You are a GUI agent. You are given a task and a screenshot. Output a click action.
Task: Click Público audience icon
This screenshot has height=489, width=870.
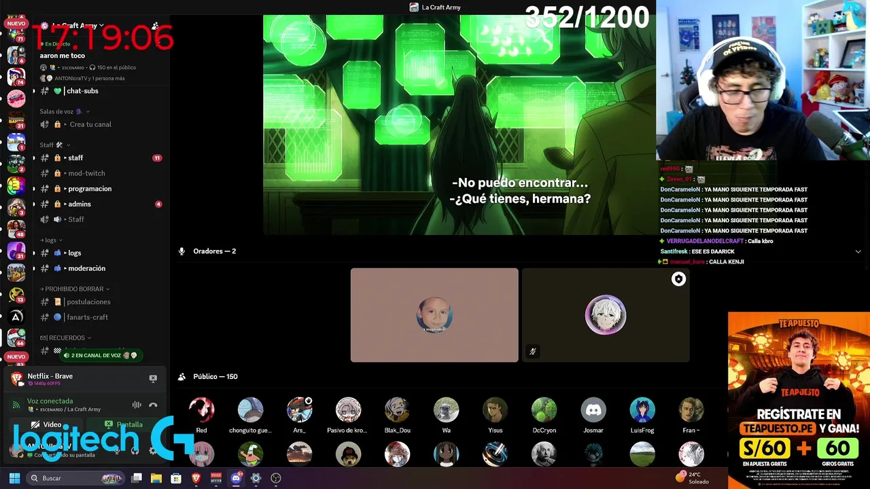pyautogui.click(x=181, y=377)
